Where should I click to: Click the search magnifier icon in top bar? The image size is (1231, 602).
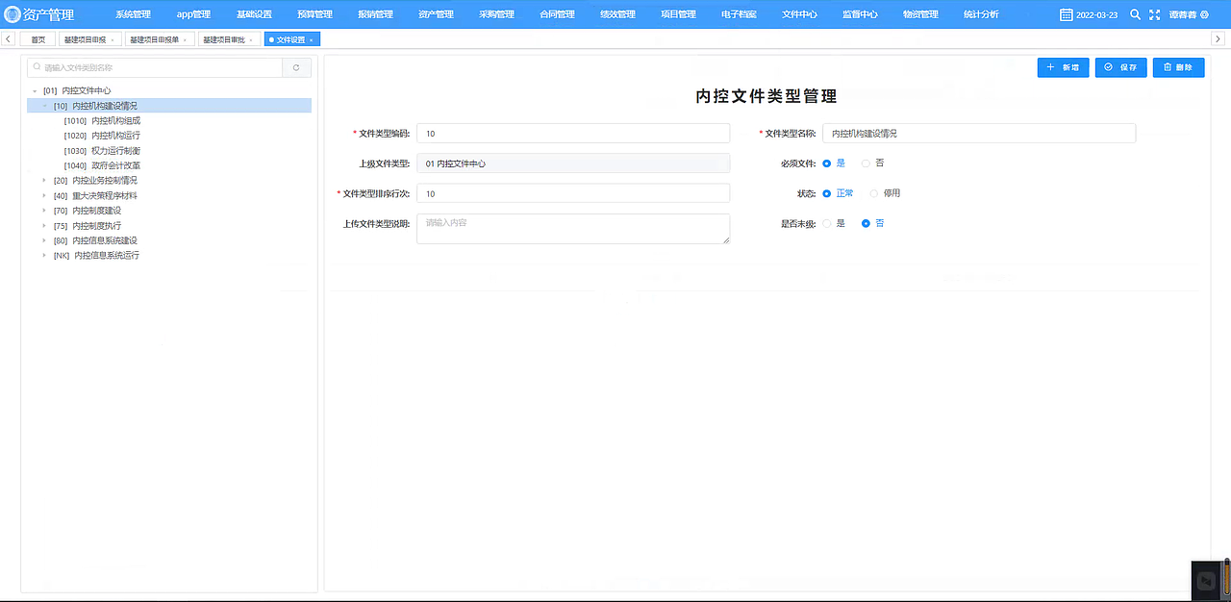1135,13
